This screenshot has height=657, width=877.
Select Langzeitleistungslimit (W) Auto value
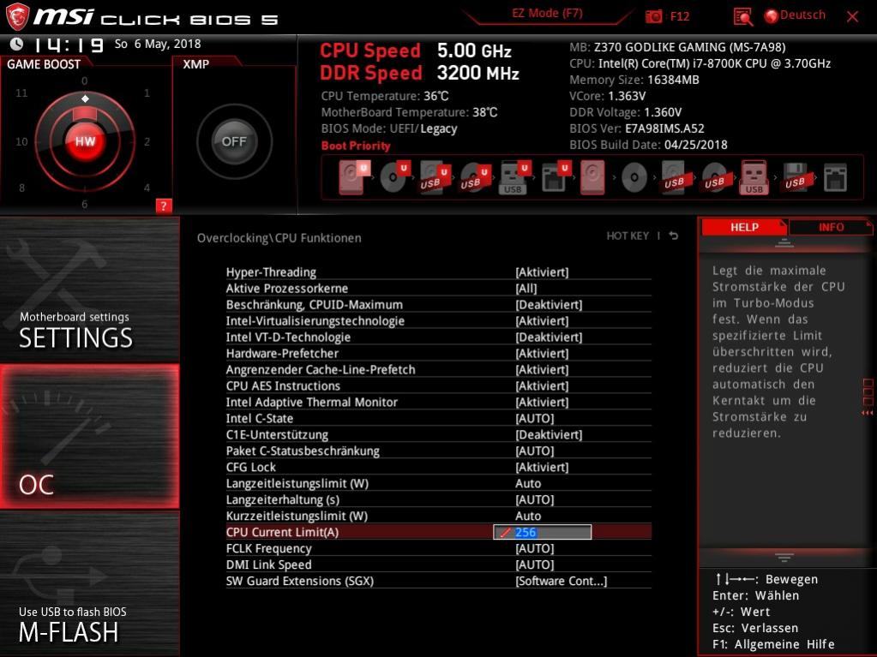[528, 483]
